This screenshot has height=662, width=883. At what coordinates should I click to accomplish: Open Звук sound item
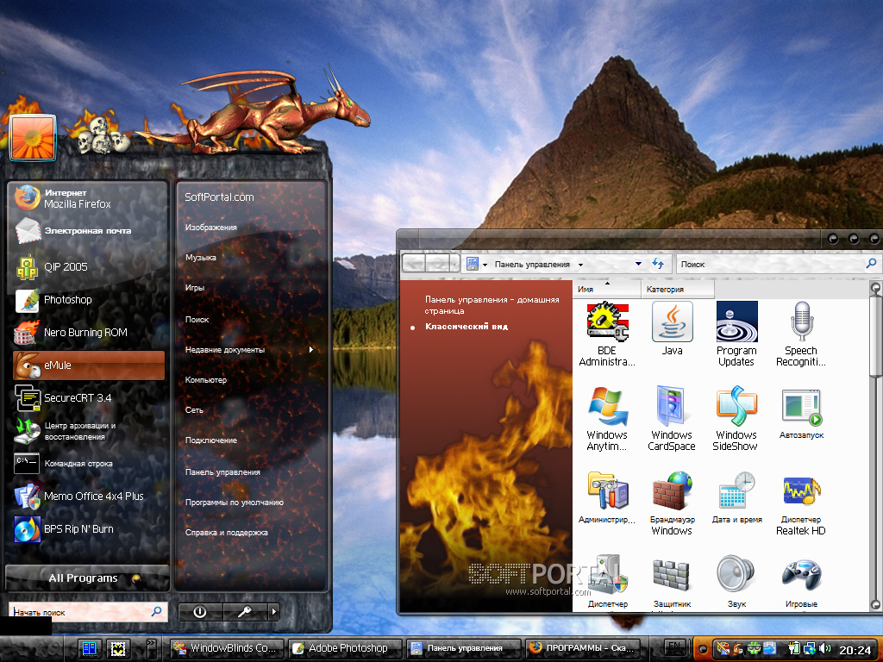[x=736, y=582]
